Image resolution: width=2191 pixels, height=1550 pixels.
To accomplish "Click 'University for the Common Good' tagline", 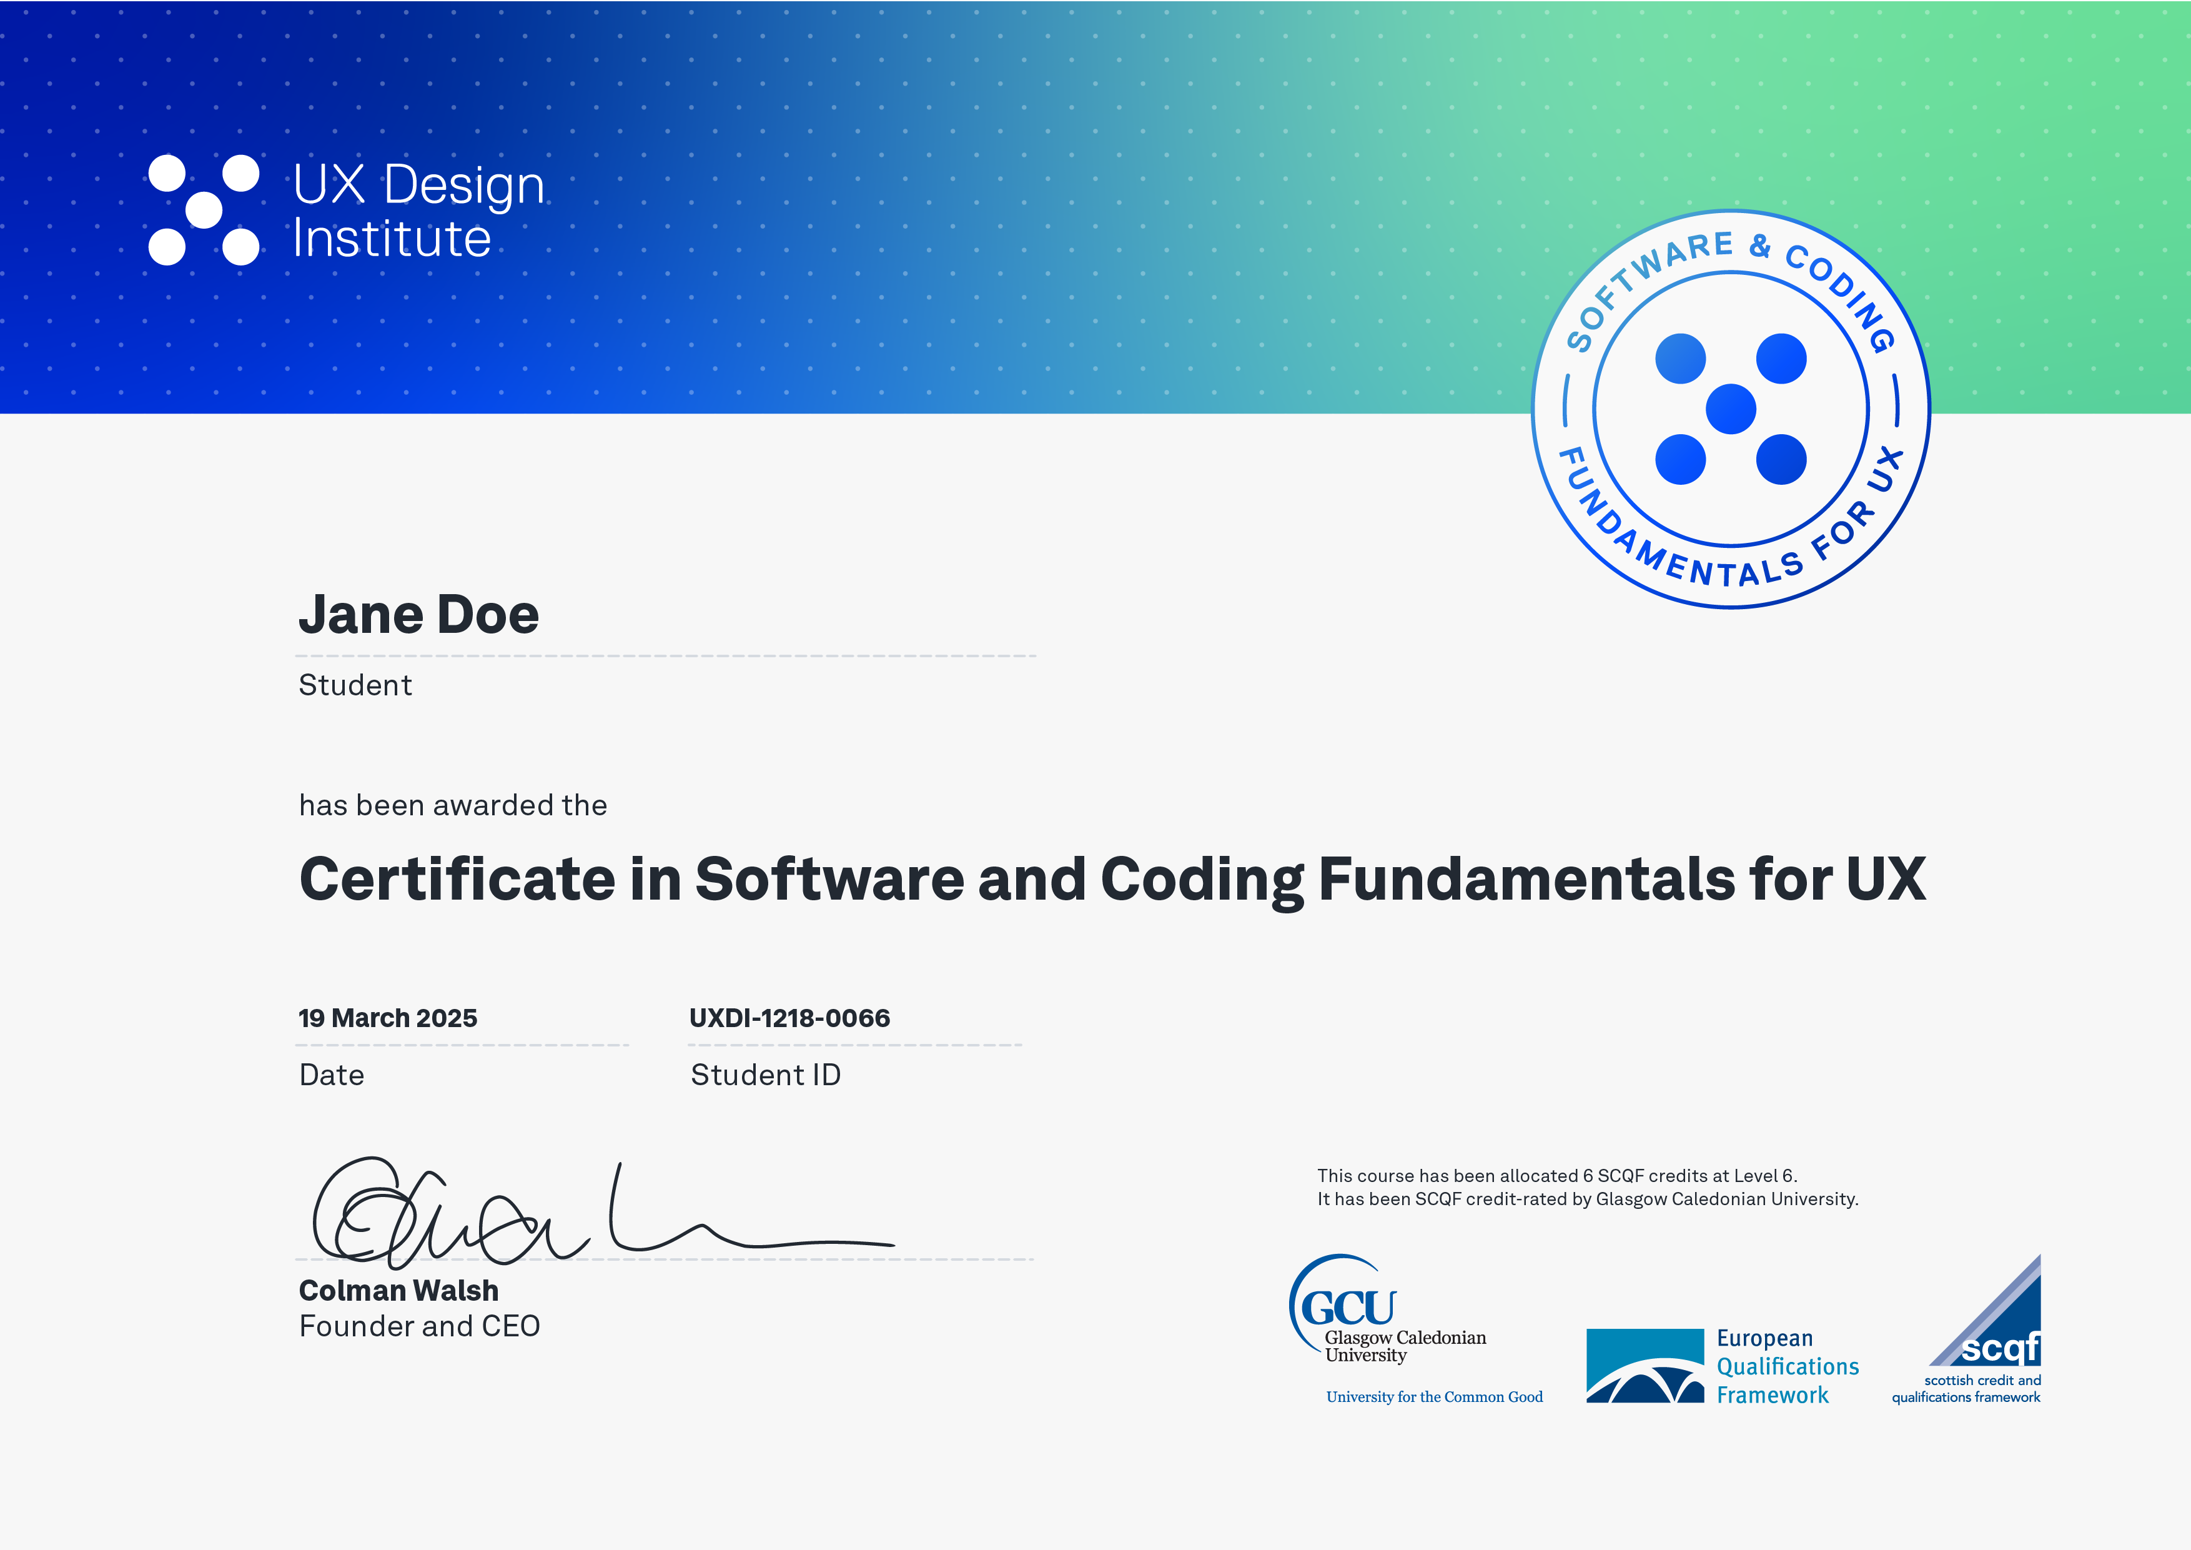I will tap(1433, 1396).
